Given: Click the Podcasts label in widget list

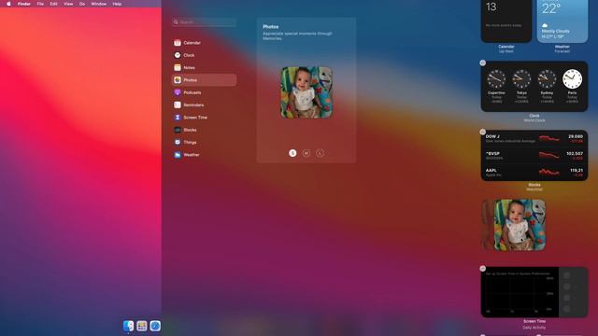Looking at the screenshot, I should pos(192,92).
